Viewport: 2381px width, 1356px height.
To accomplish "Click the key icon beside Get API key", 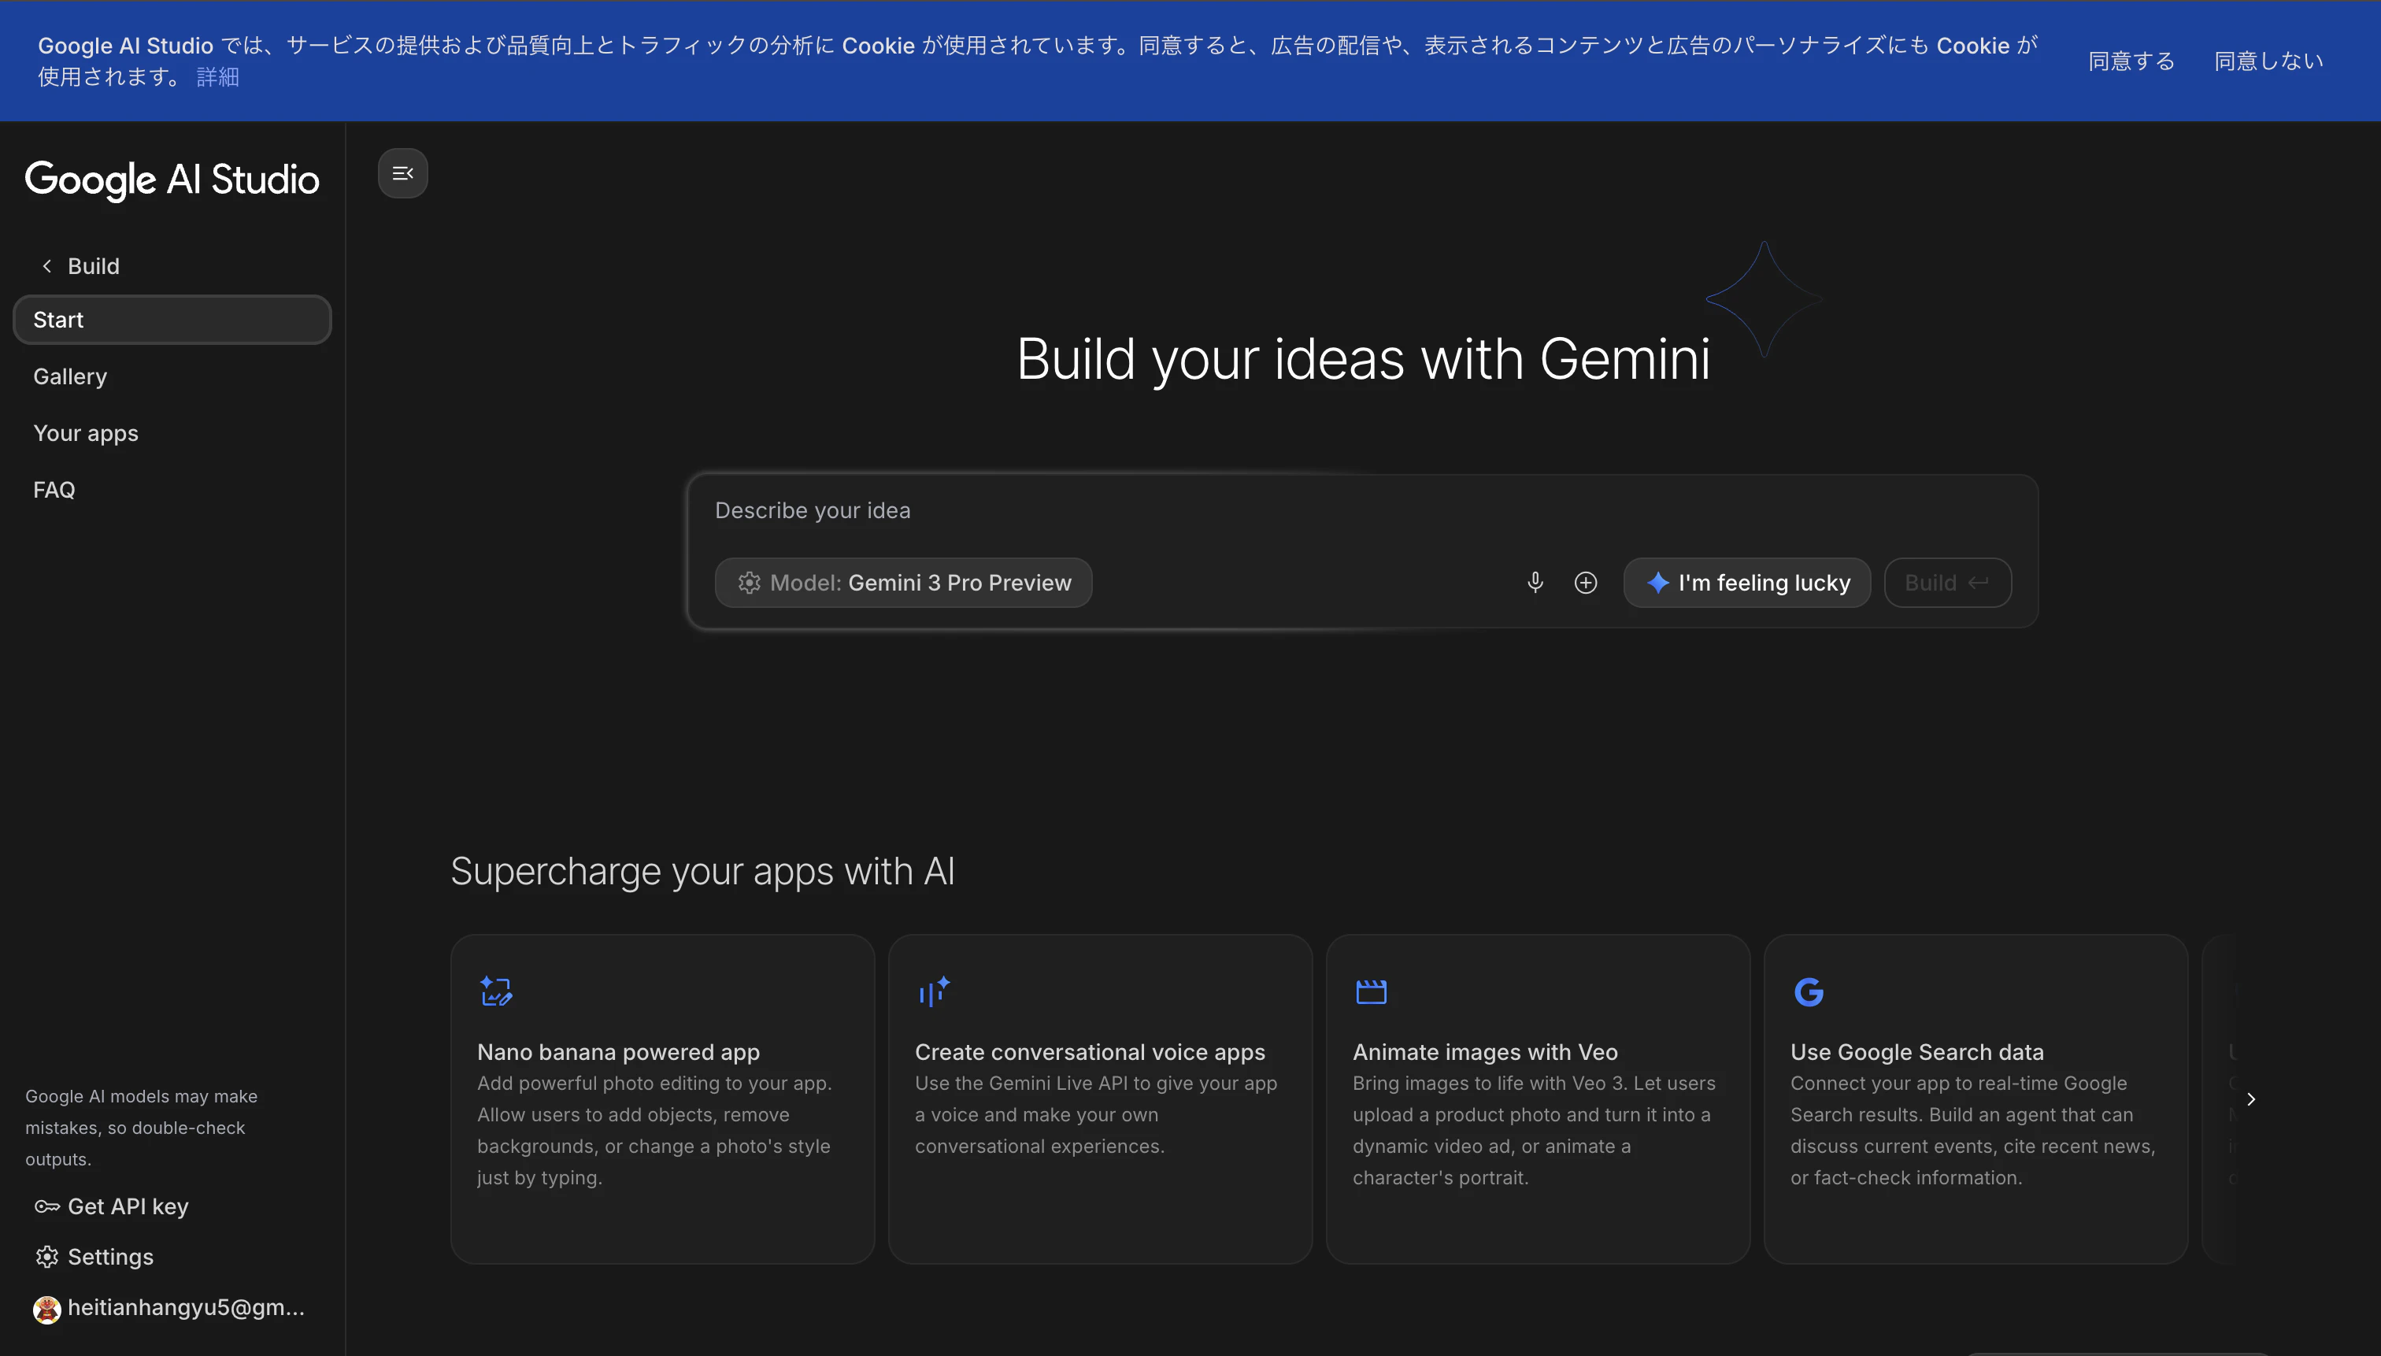I will (46, 1207).
